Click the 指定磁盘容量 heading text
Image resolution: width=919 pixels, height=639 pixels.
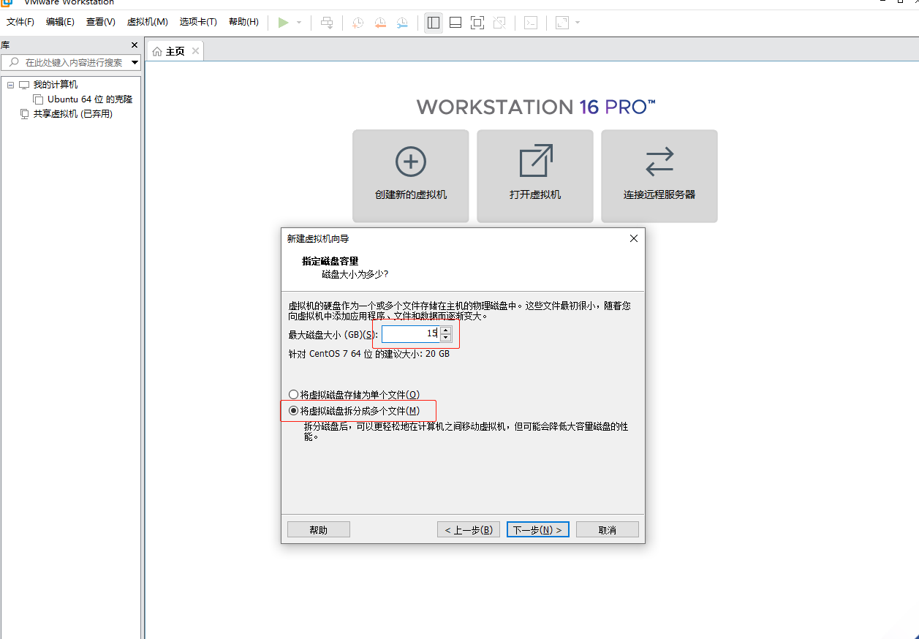(x=330, y=261)
